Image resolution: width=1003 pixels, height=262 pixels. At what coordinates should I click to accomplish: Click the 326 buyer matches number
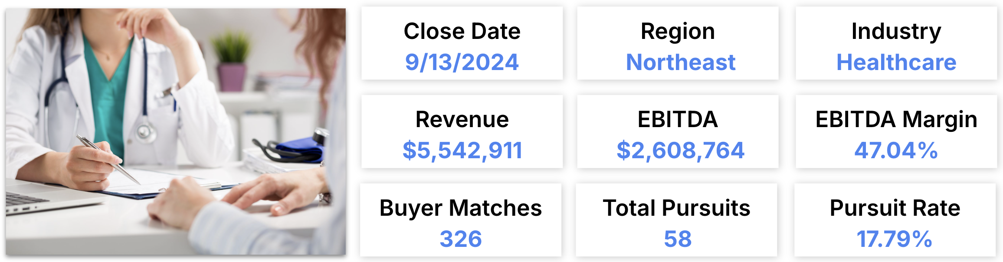461,239
